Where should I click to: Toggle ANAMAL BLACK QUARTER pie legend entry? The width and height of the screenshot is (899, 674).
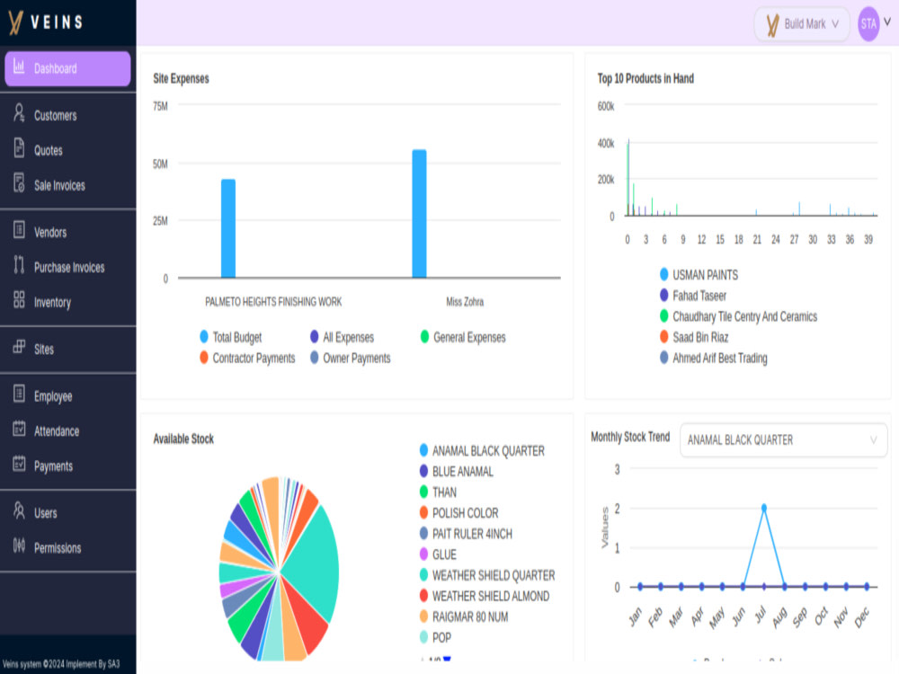(x=482, y=451)
